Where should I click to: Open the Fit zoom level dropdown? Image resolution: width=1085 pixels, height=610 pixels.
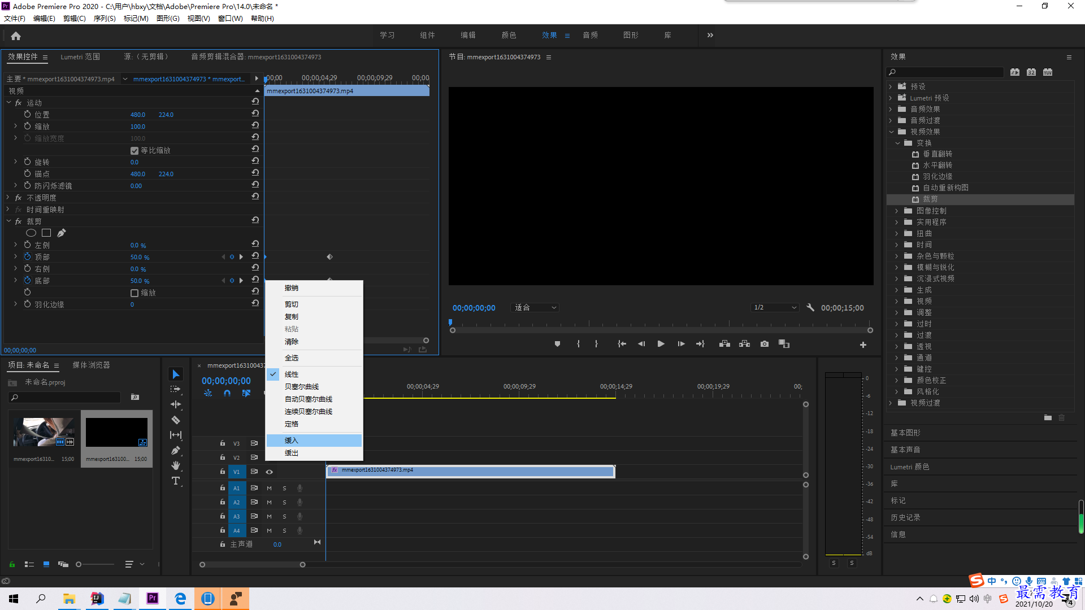pos(535,308)
